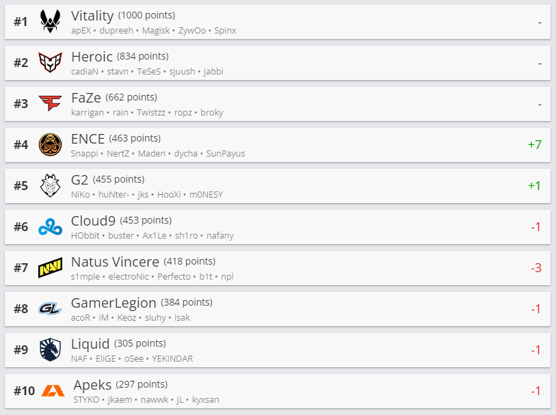Screen dimensions: 556x415
Task: Select karrigan in FaZe lineup
Action: point(88,113)
